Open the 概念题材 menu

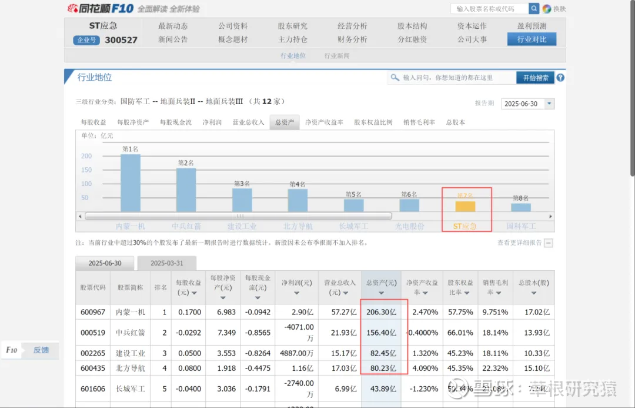(233, 39)
